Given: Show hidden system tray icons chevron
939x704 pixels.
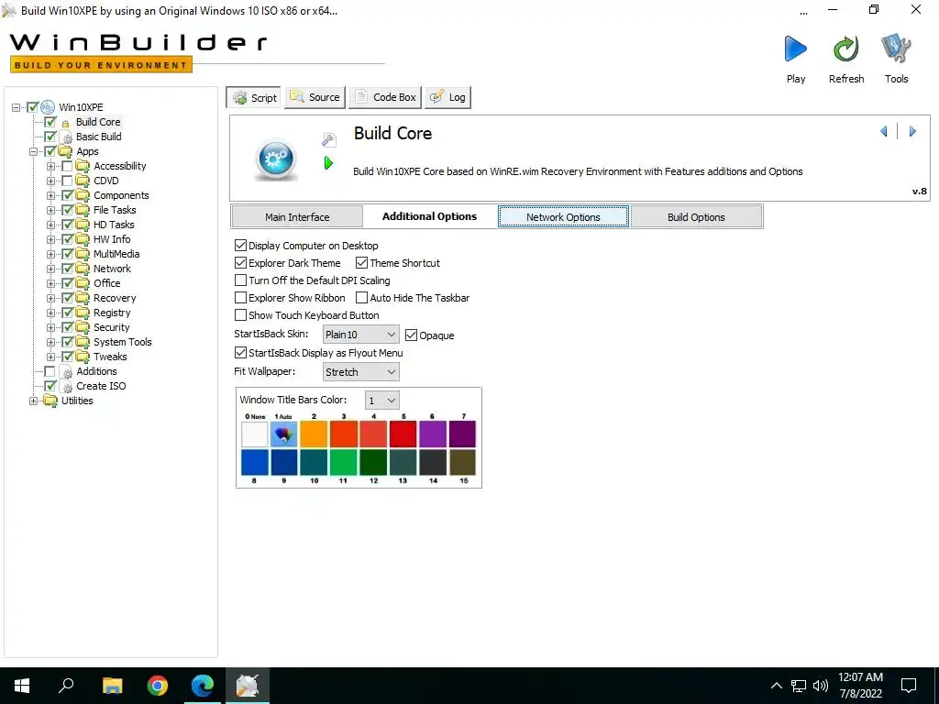Looking at the screenshot, I should 776,686.
